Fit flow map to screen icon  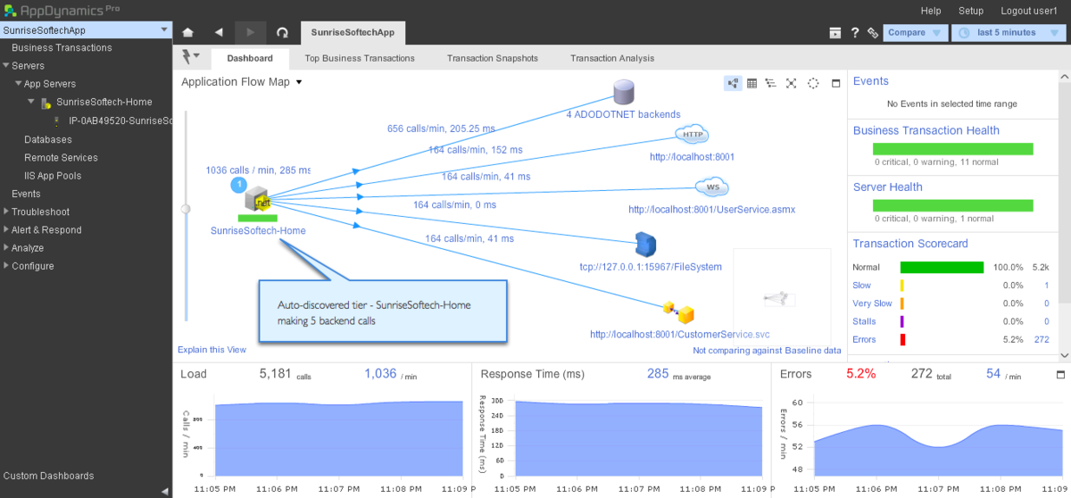point(791,83)
